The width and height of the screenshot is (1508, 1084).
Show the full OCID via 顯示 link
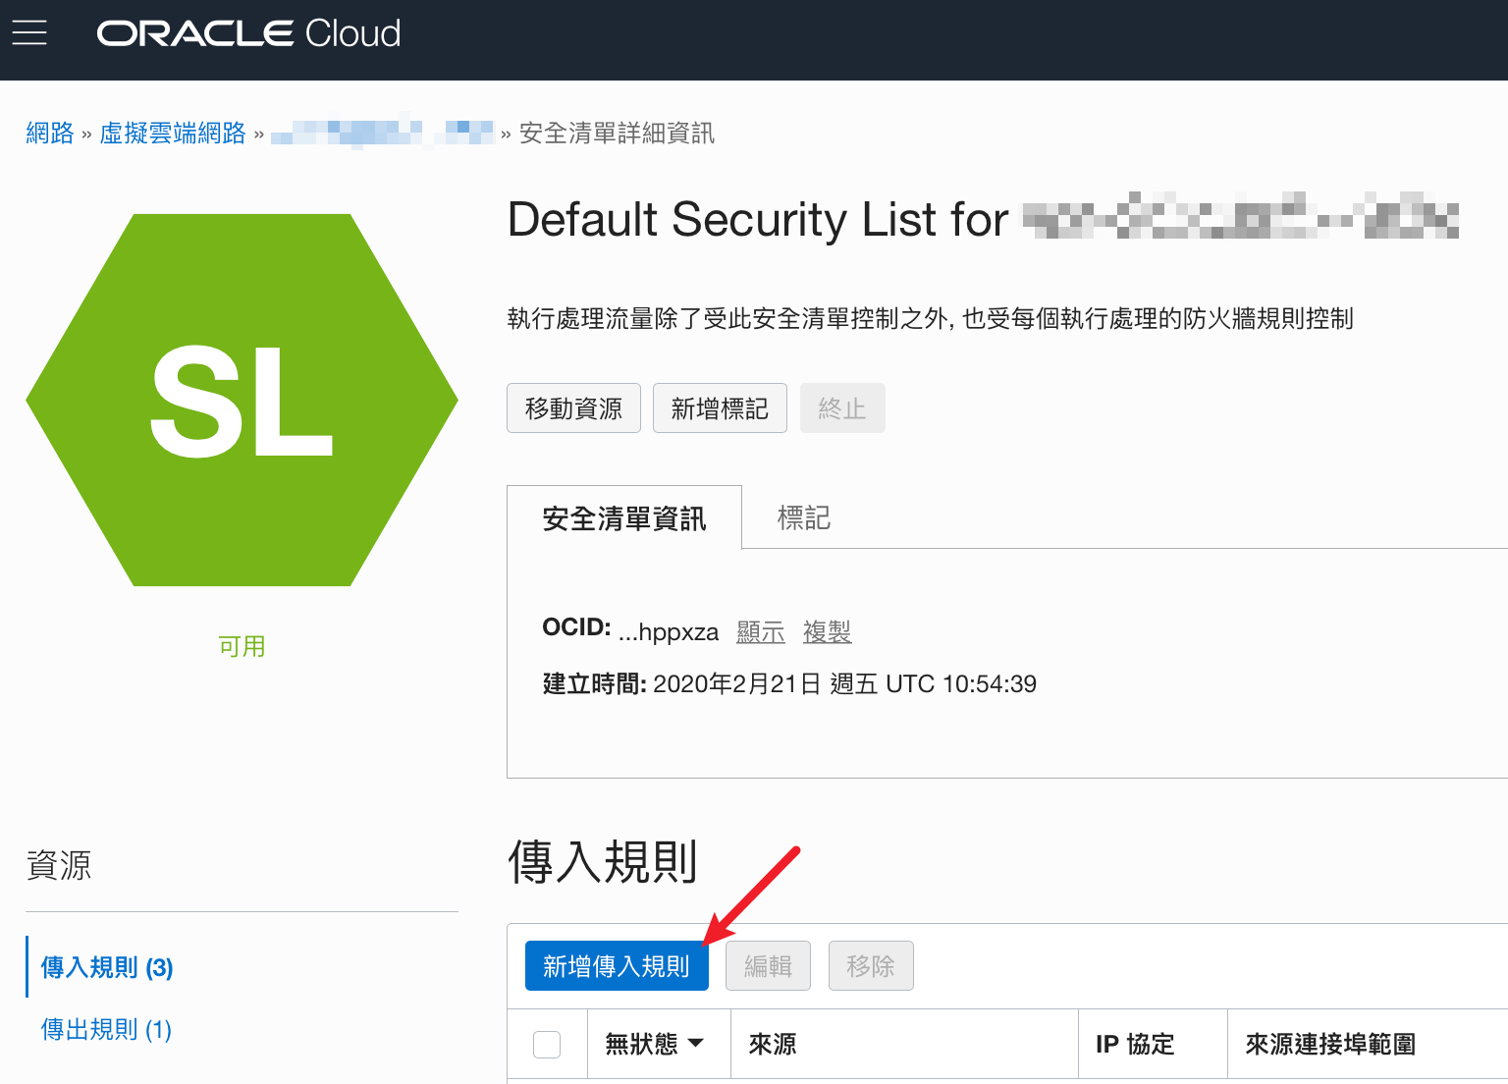[761, 631]
